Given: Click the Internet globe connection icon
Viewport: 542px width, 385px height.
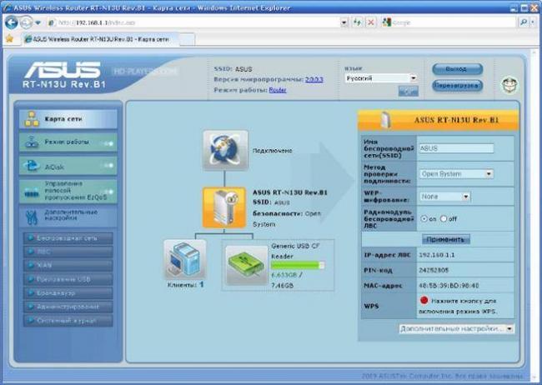Looking at the screenshot, I should tap(225, 150).
